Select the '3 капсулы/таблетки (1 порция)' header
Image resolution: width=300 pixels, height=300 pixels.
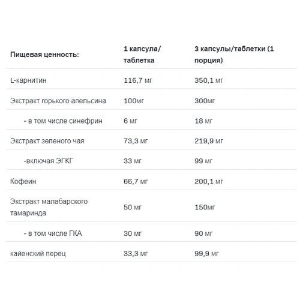point(234,55)
